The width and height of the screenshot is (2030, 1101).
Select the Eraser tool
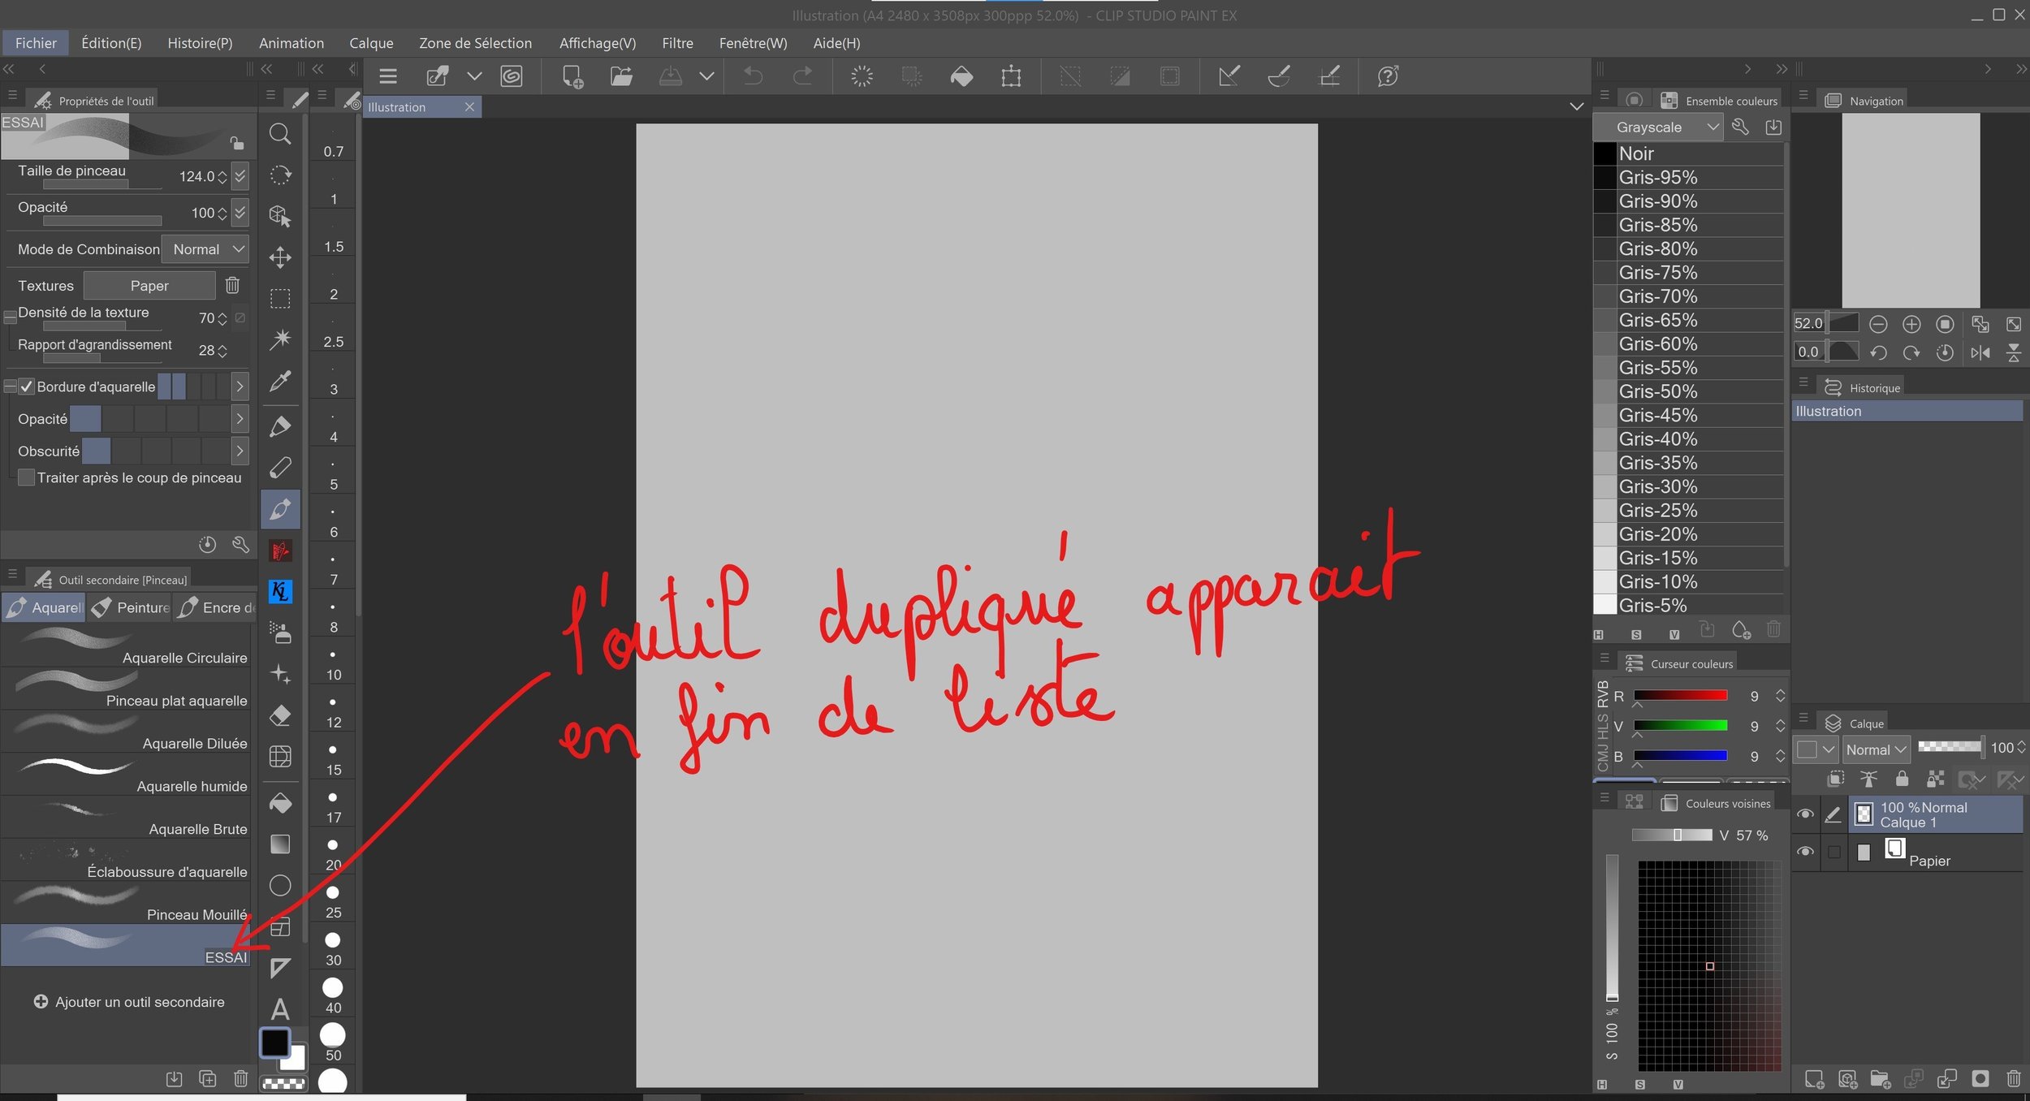coord(280,716)
